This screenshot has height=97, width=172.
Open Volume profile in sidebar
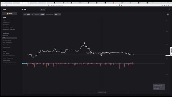(x=6, y=22)
